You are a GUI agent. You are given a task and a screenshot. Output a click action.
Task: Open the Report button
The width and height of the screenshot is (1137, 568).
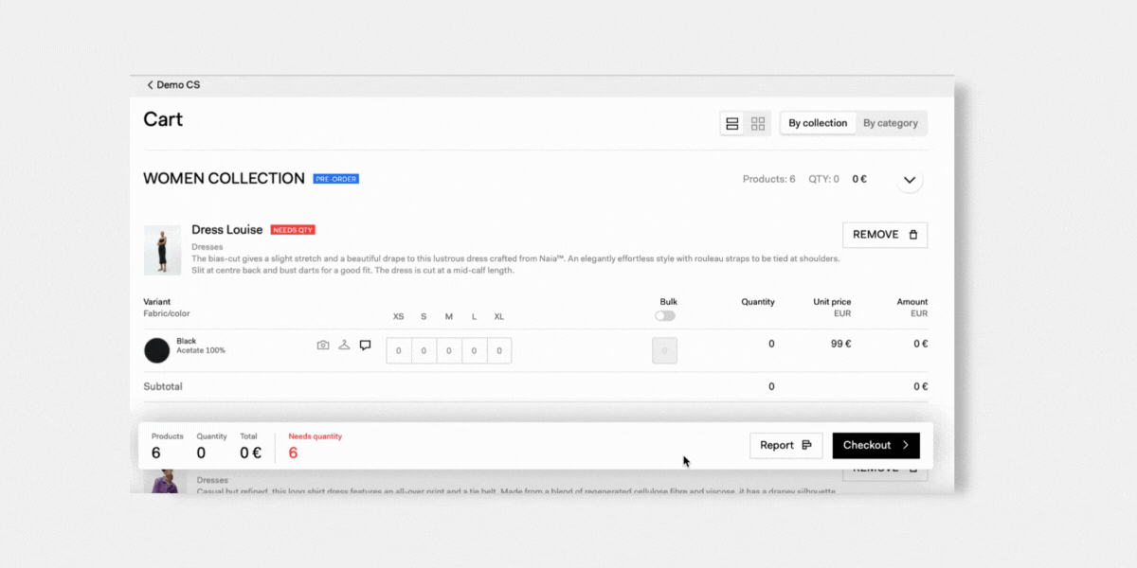coord(786,445)
